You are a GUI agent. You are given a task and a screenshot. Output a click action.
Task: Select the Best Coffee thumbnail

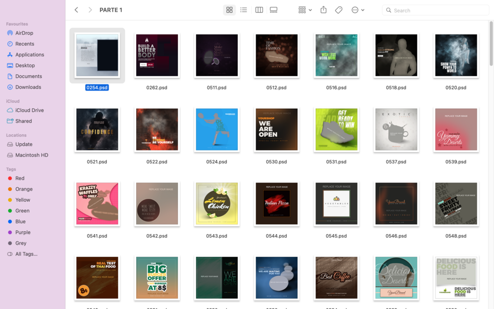pyautogui.click(x=337, y=278)
